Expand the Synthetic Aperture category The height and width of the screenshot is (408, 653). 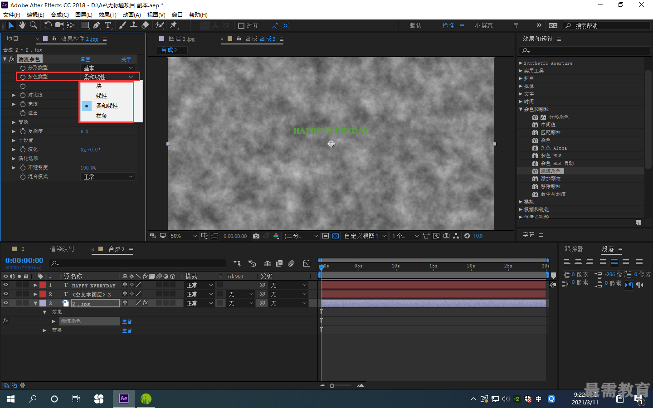tap(521, 63)
